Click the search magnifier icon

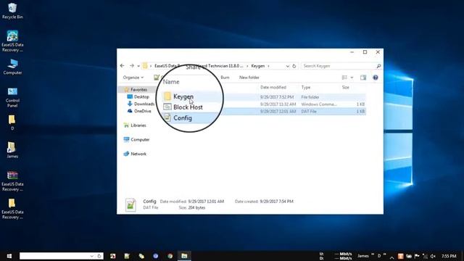[378, 66]
